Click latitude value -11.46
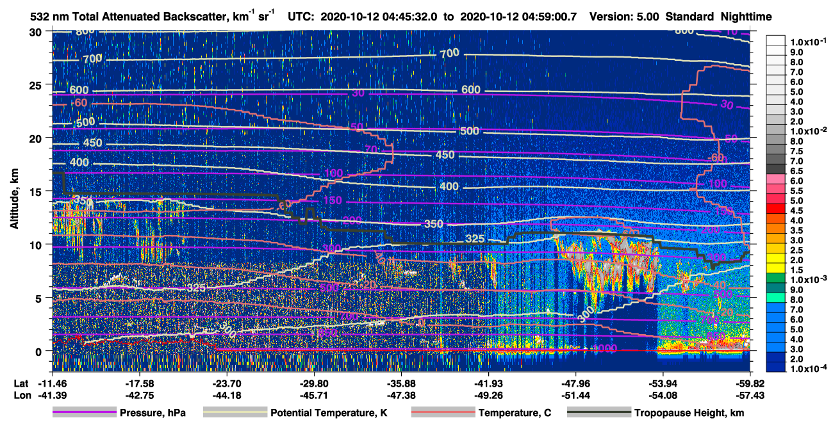 click(x=53, y=383)
